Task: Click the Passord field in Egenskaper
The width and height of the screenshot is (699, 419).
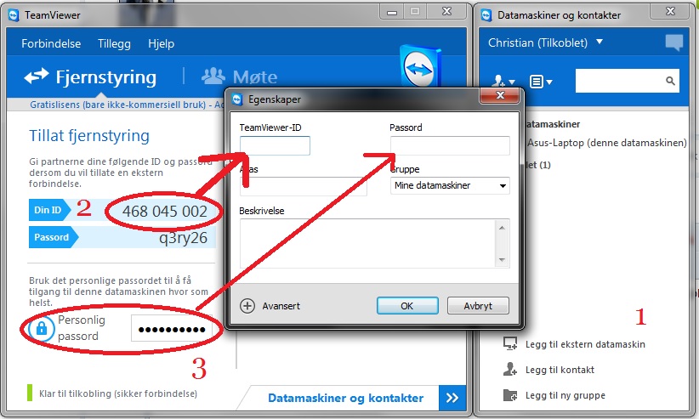Action: (x=450, y=146)
